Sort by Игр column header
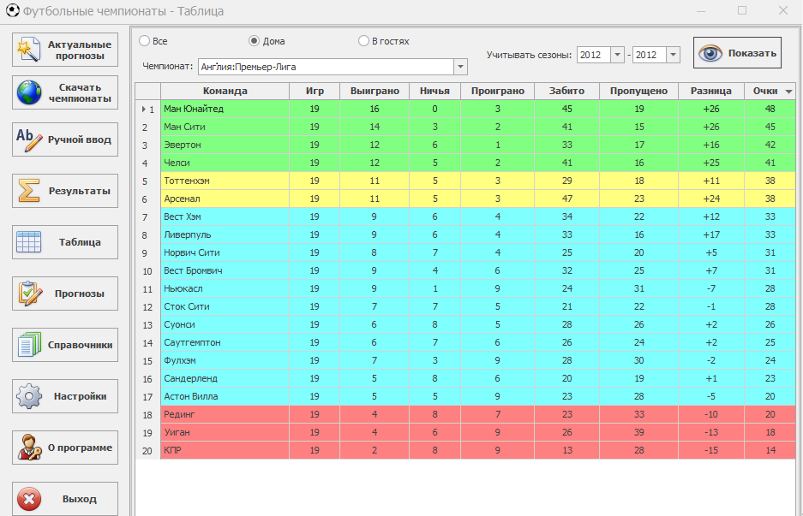 tap(315, 91)
